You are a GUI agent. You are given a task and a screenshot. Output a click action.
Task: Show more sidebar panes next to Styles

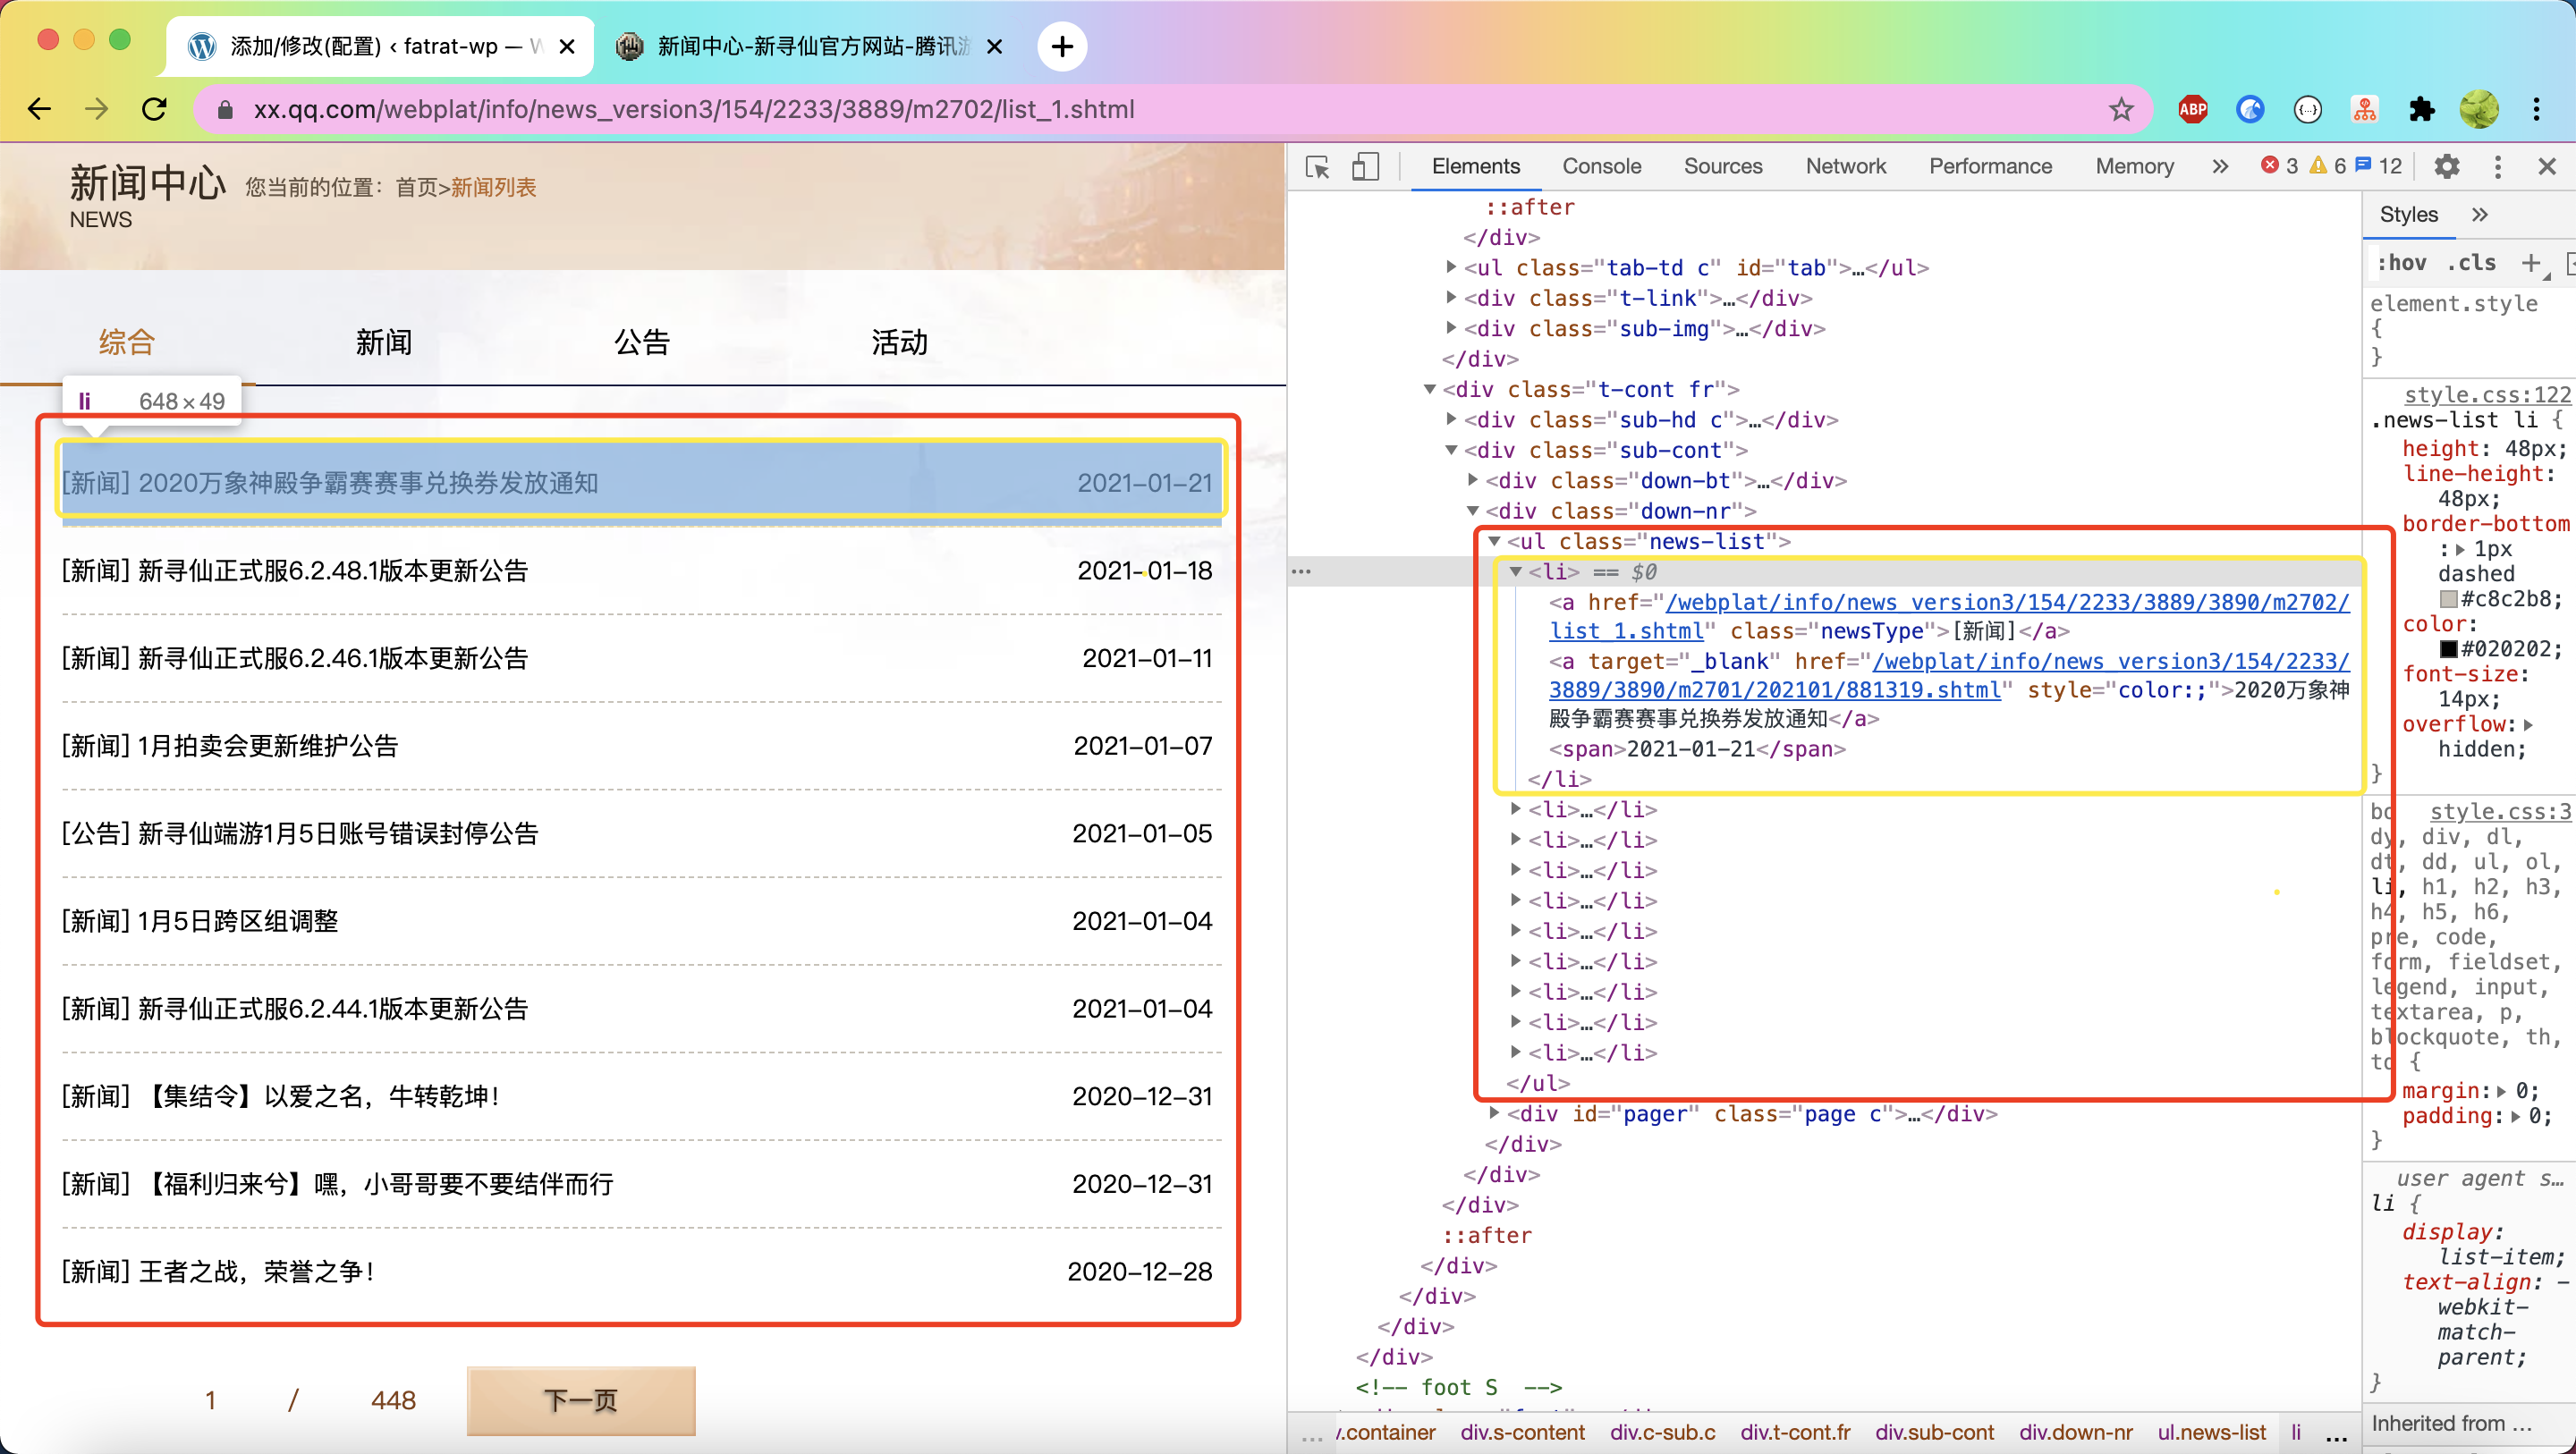(2479, 215)
